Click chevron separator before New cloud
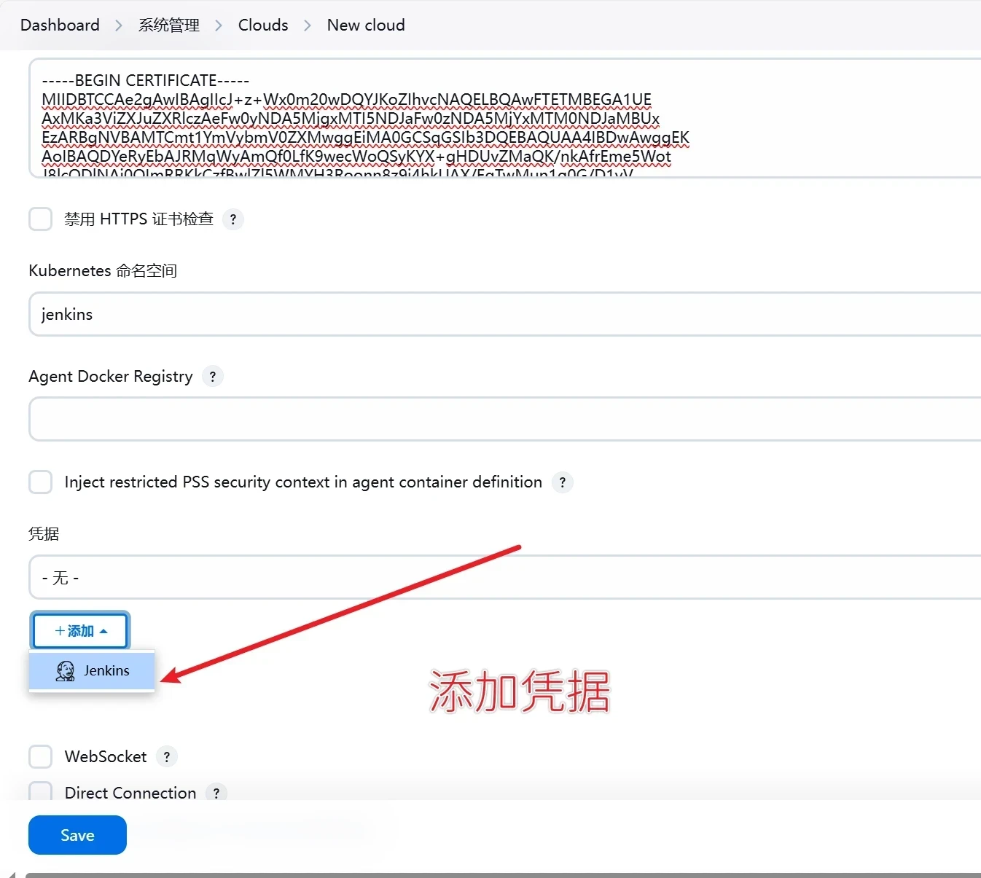 click(308, 26)
